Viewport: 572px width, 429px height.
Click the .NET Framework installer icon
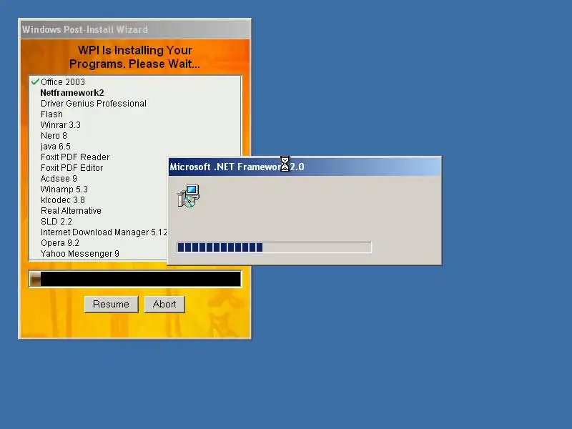pyautogui.click(x=188, y=196)
